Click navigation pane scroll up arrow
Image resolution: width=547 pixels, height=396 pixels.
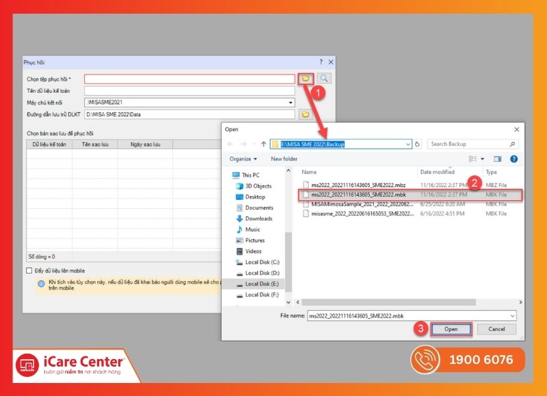[288, 171]
